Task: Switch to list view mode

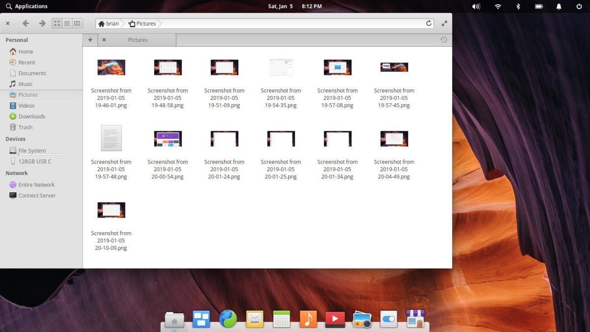Action: (67, 23)
